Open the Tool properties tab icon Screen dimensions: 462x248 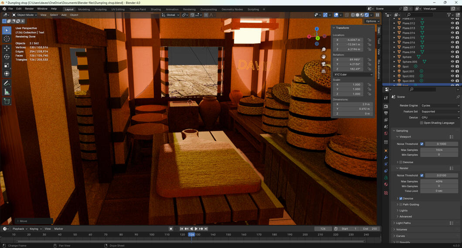click(x=386, y=98)
